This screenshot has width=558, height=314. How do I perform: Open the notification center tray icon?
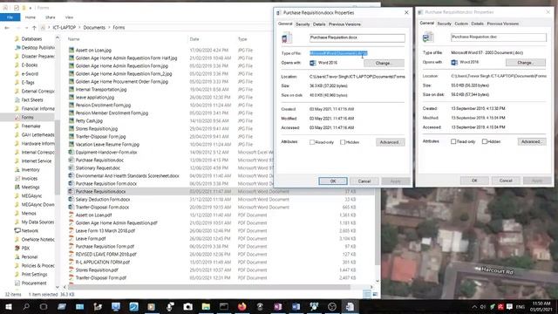point(509,306)
